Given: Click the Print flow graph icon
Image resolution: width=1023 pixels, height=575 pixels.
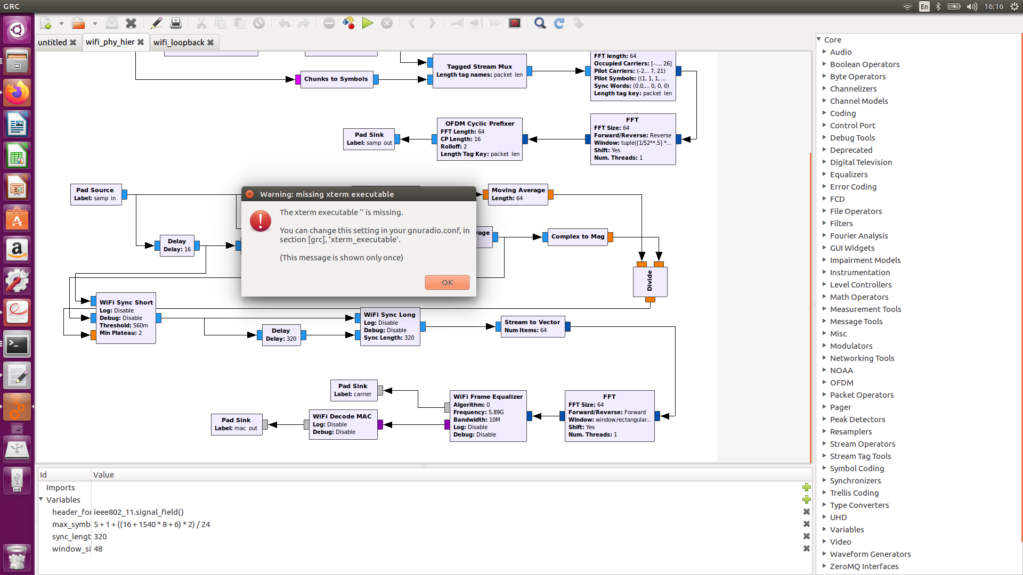Looking at the screenshot, I should (x=176, y=23).
